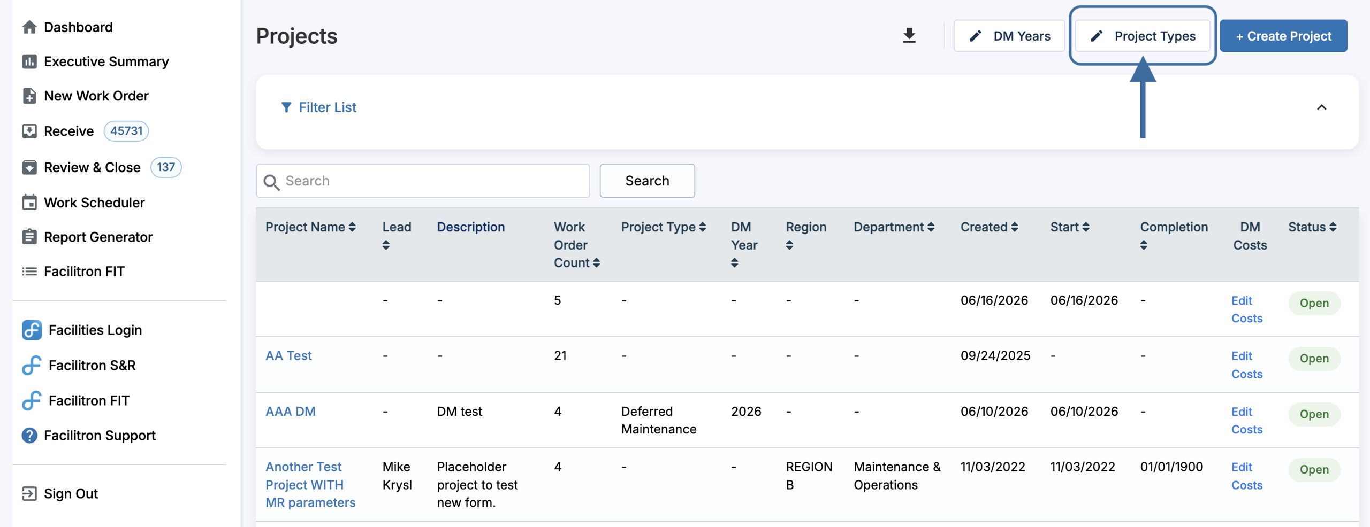
Task: Open Dashboard from sidebar
Action: [78, 27]
